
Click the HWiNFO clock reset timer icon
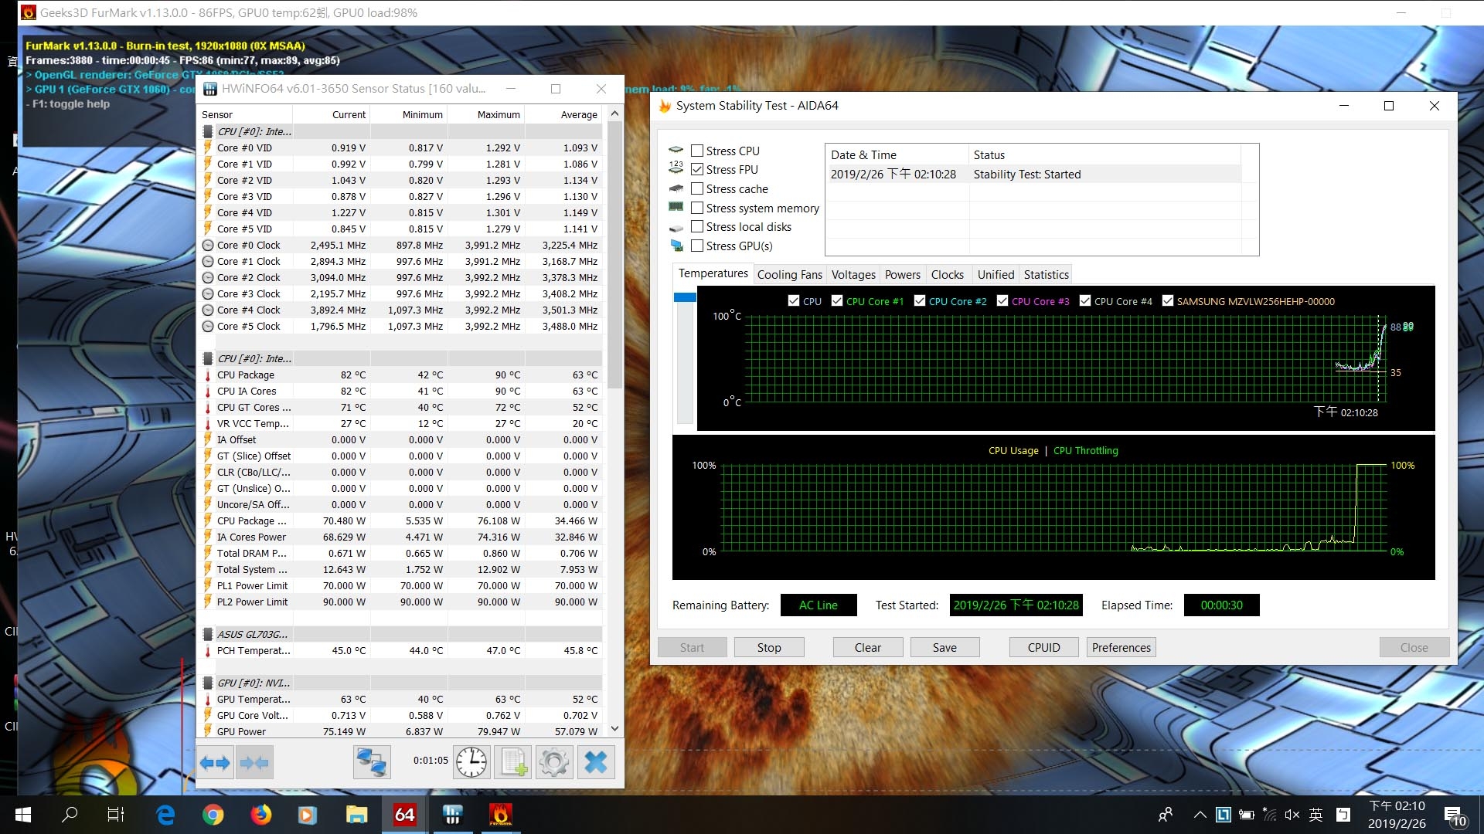tap(471, 763)
